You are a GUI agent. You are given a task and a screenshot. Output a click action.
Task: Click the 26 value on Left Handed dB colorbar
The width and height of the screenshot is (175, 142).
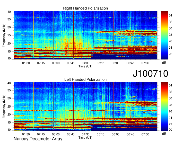pos(170,111)
